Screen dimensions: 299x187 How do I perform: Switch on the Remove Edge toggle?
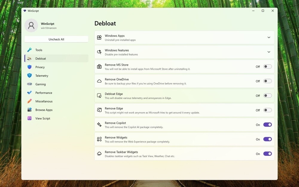tap(267, 110)
